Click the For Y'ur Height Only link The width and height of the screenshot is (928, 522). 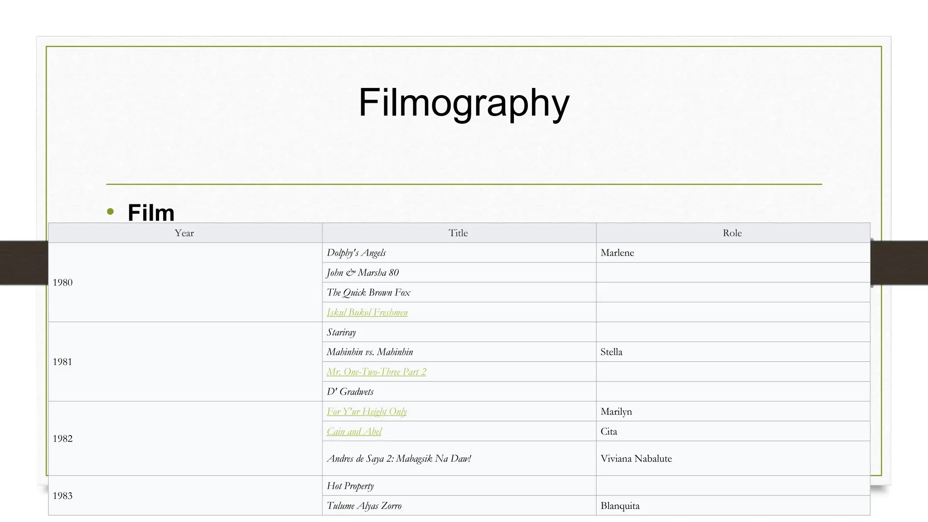[x=367, y=411]
